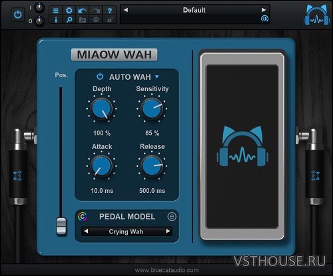Click the Sensitivity label
The width and height of the screenshot is (333, 276).
(x=153, y=89)
